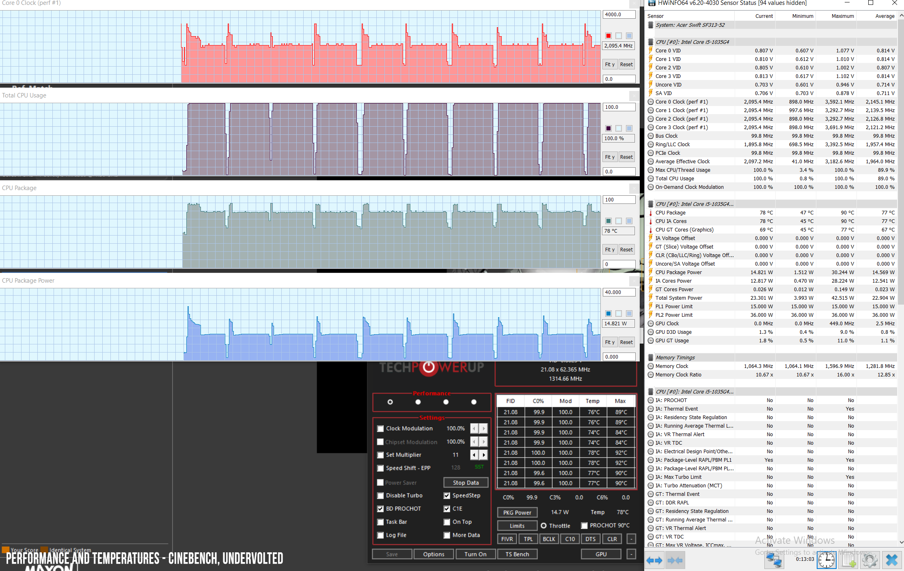Enable Clock Modulation checkbox in ThrottleStop
The image size is (904, 571).
click(x=380, y=428)
